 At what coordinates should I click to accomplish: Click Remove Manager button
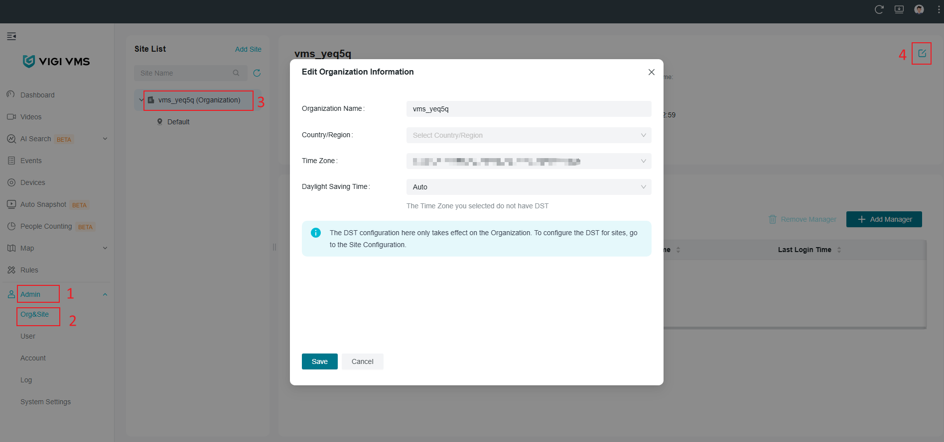[803, 219]
